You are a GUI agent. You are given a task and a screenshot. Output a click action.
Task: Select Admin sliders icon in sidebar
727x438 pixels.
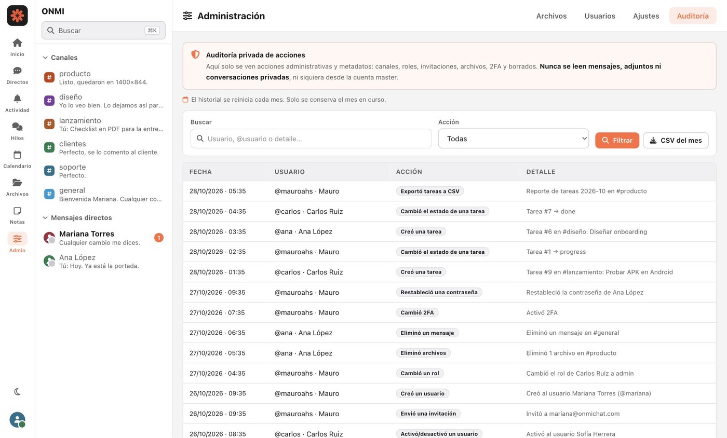(x=17, y=239)
